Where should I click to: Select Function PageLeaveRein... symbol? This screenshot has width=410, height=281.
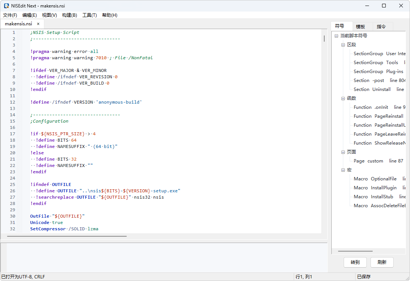click(379, 134)
